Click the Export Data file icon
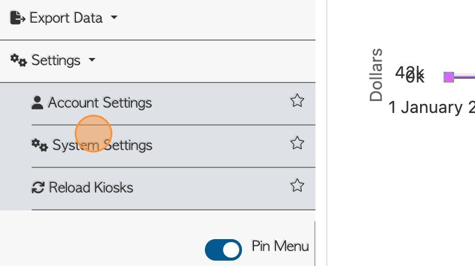The width and height of the screenshot is (475, 266). click(18, 18)
